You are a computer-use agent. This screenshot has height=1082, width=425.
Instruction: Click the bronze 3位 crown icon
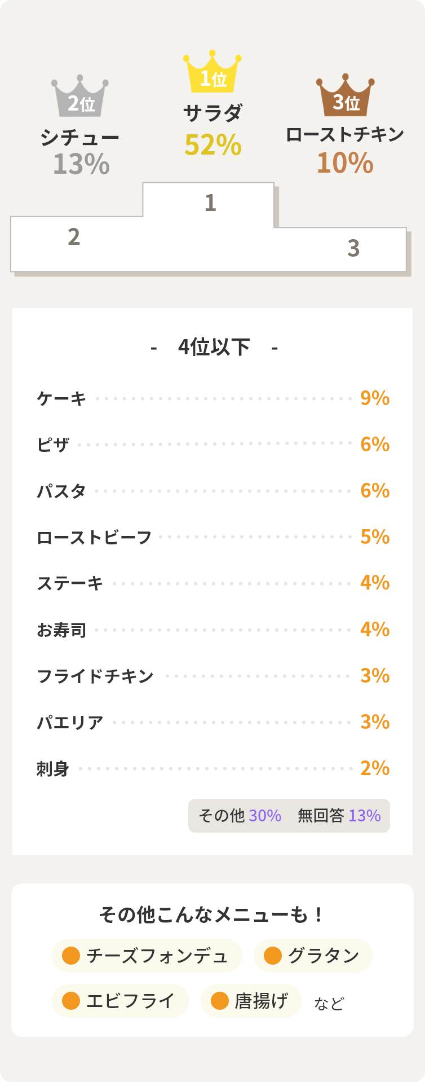(345, 96)
